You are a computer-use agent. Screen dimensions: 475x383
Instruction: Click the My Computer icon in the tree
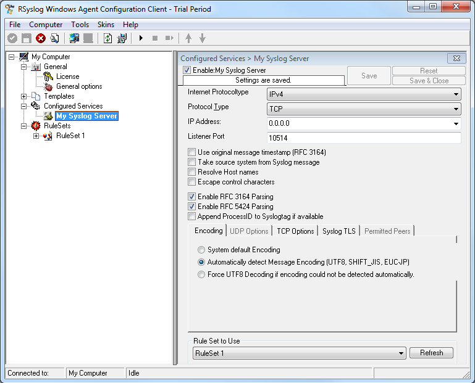pos(23,57)
